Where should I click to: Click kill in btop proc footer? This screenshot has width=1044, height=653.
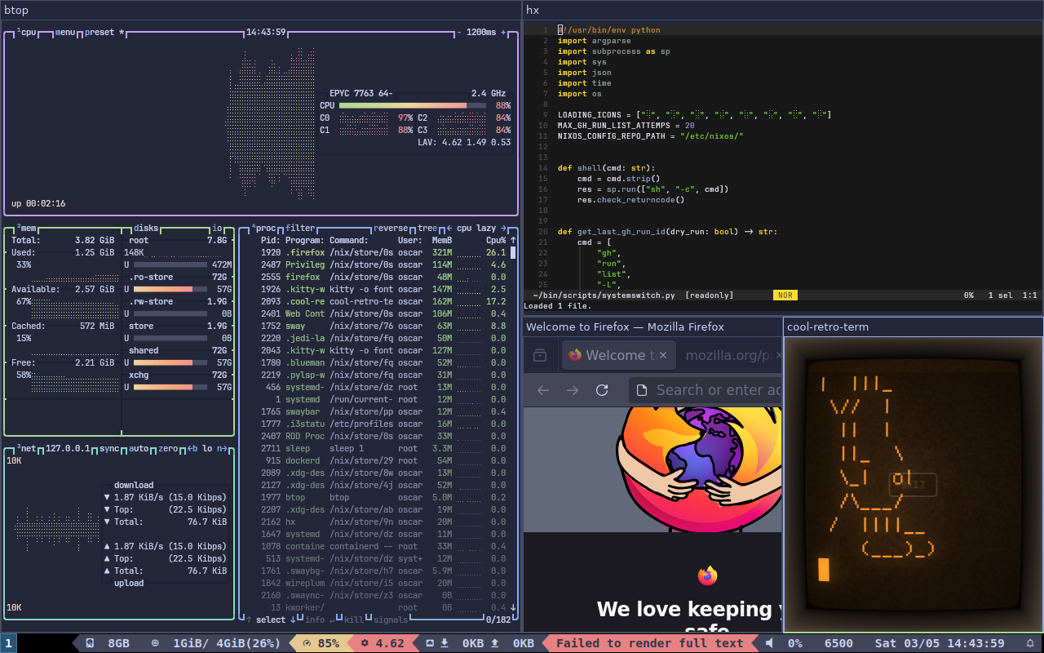point(354,620)
